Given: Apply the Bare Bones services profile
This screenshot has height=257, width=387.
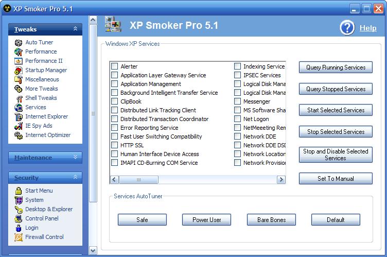Looking at the screenshot, I should tap(271, 220).
